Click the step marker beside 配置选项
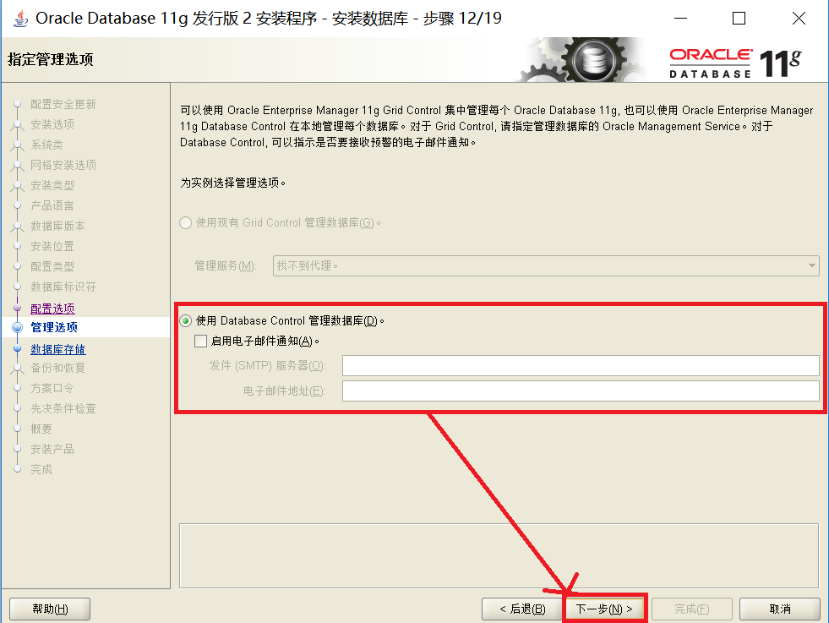Screen dimensions: 829x623 point(18,307)
